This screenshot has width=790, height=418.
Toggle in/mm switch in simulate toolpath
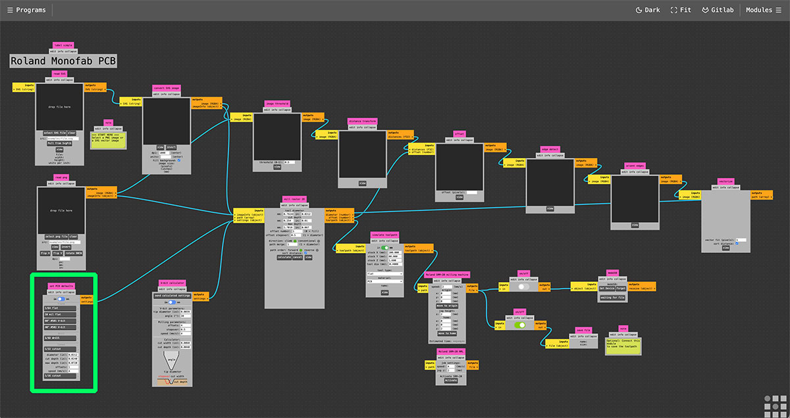point(384,248)
